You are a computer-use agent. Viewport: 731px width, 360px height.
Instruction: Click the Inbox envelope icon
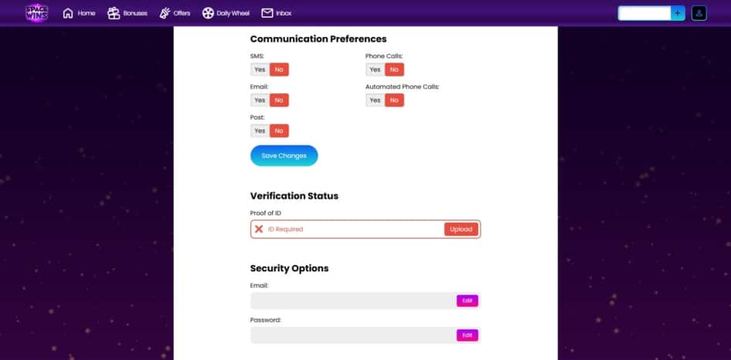[x=267, y=13]
